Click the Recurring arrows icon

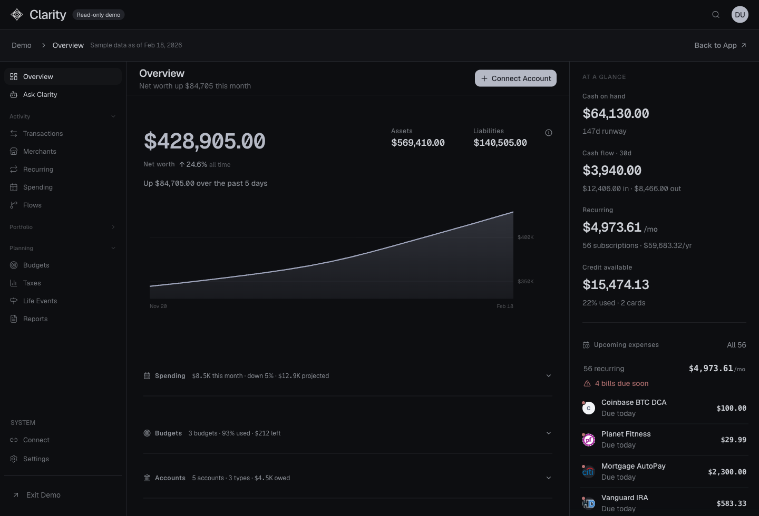[14, 169]
